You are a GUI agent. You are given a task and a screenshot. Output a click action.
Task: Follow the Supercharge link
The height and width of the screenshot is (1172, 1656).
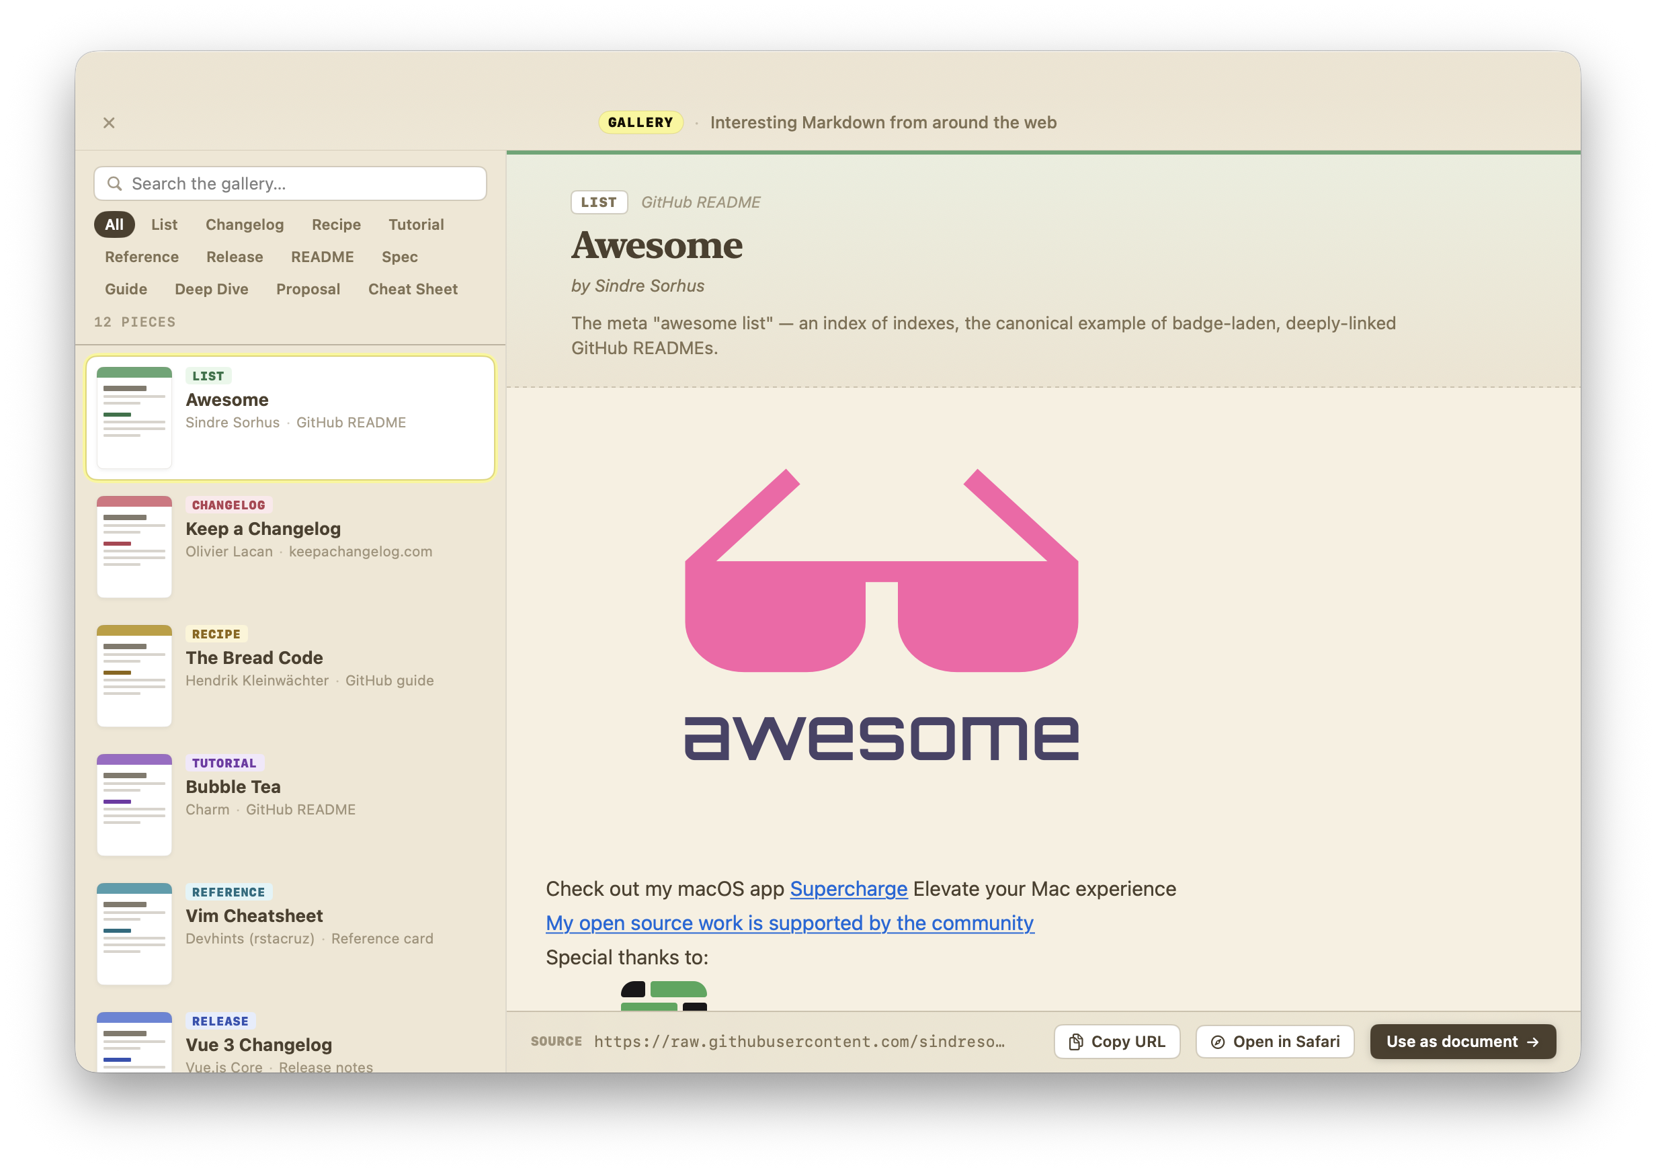(x=849, y=889)
